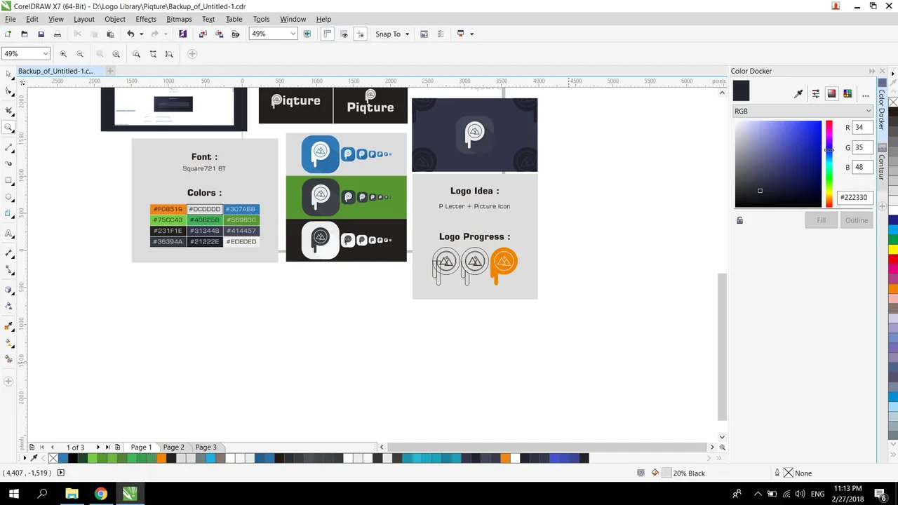Select the Shape tool in toolbox

[x=8, y=91]
